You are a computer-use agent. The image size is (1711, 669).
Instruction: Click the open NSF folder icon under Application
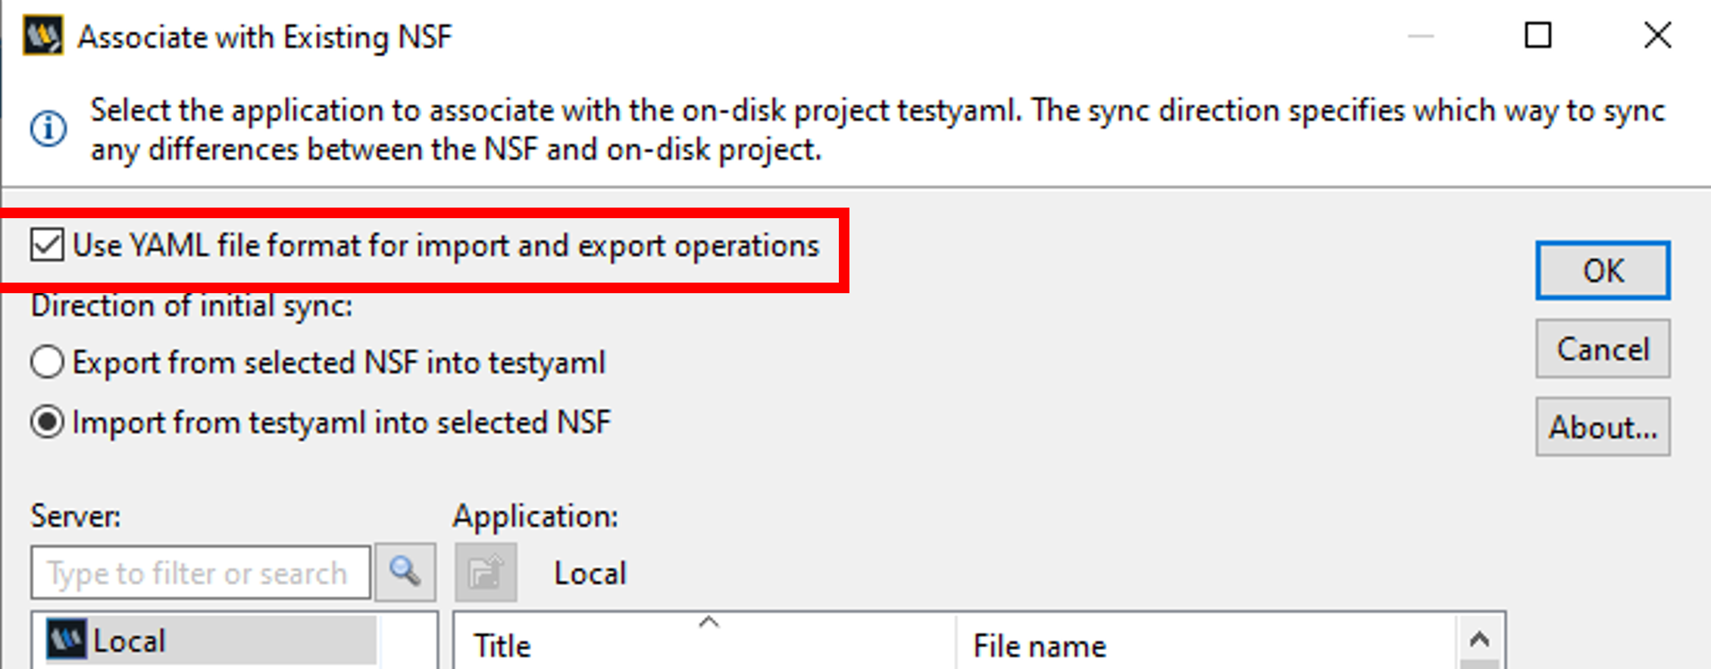tap(485, 572)
